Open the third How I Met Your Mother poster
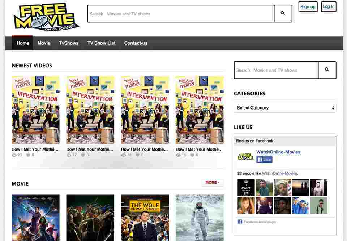Viewport: 347px width, 241px height. 145,110
